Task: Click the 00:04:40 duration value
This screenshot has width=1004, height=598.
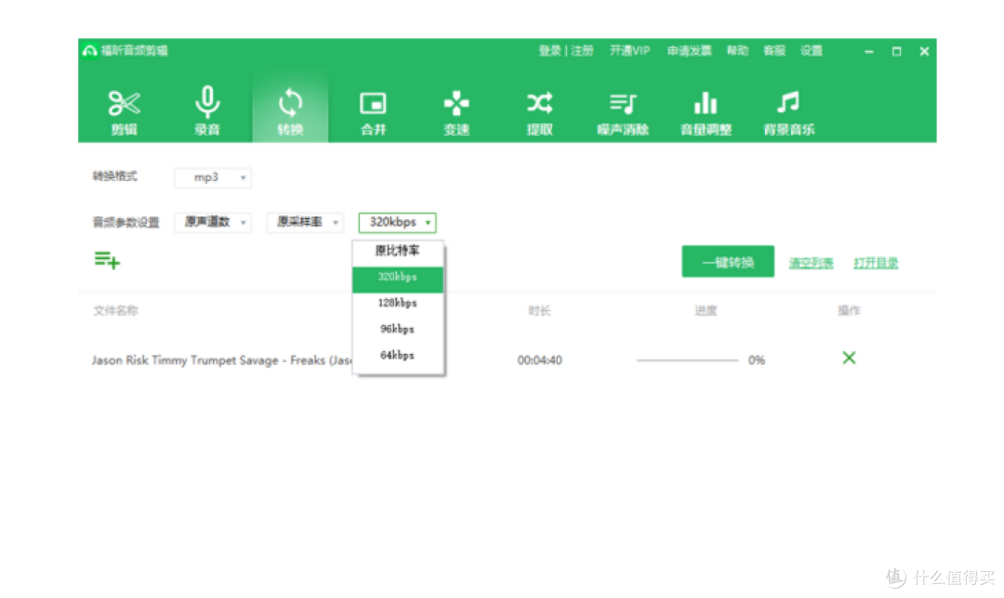Action: click(540, 360)
